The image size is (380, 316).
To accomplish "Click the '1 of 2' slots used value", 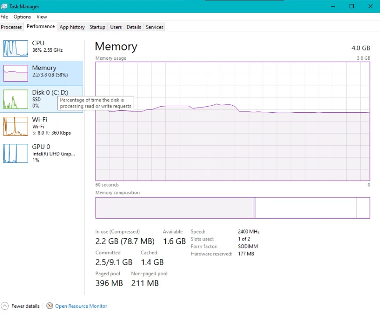I will tap(244, 239).
